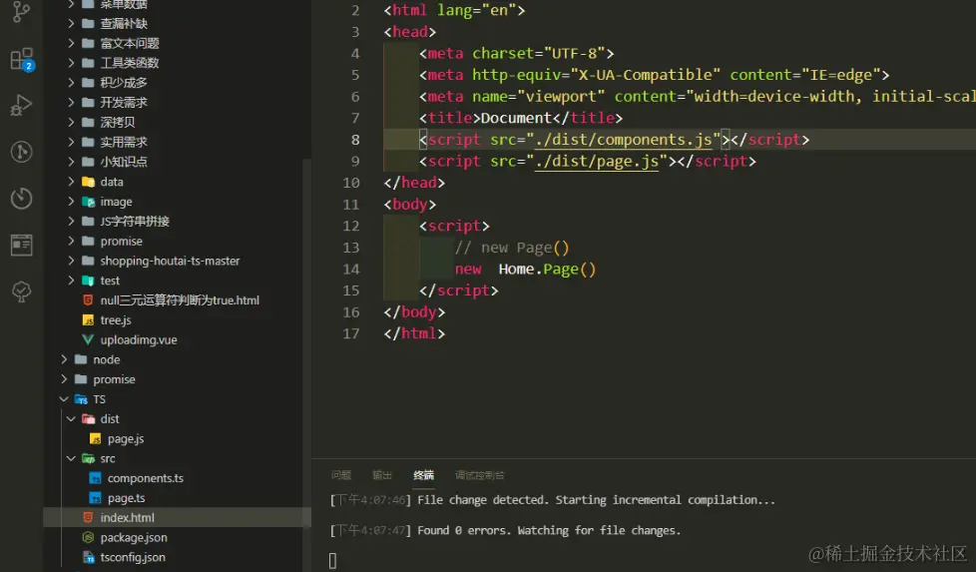Open components.ts in the src folder
Viewport: 976px width, 572px height.
(x=177, y=478)
